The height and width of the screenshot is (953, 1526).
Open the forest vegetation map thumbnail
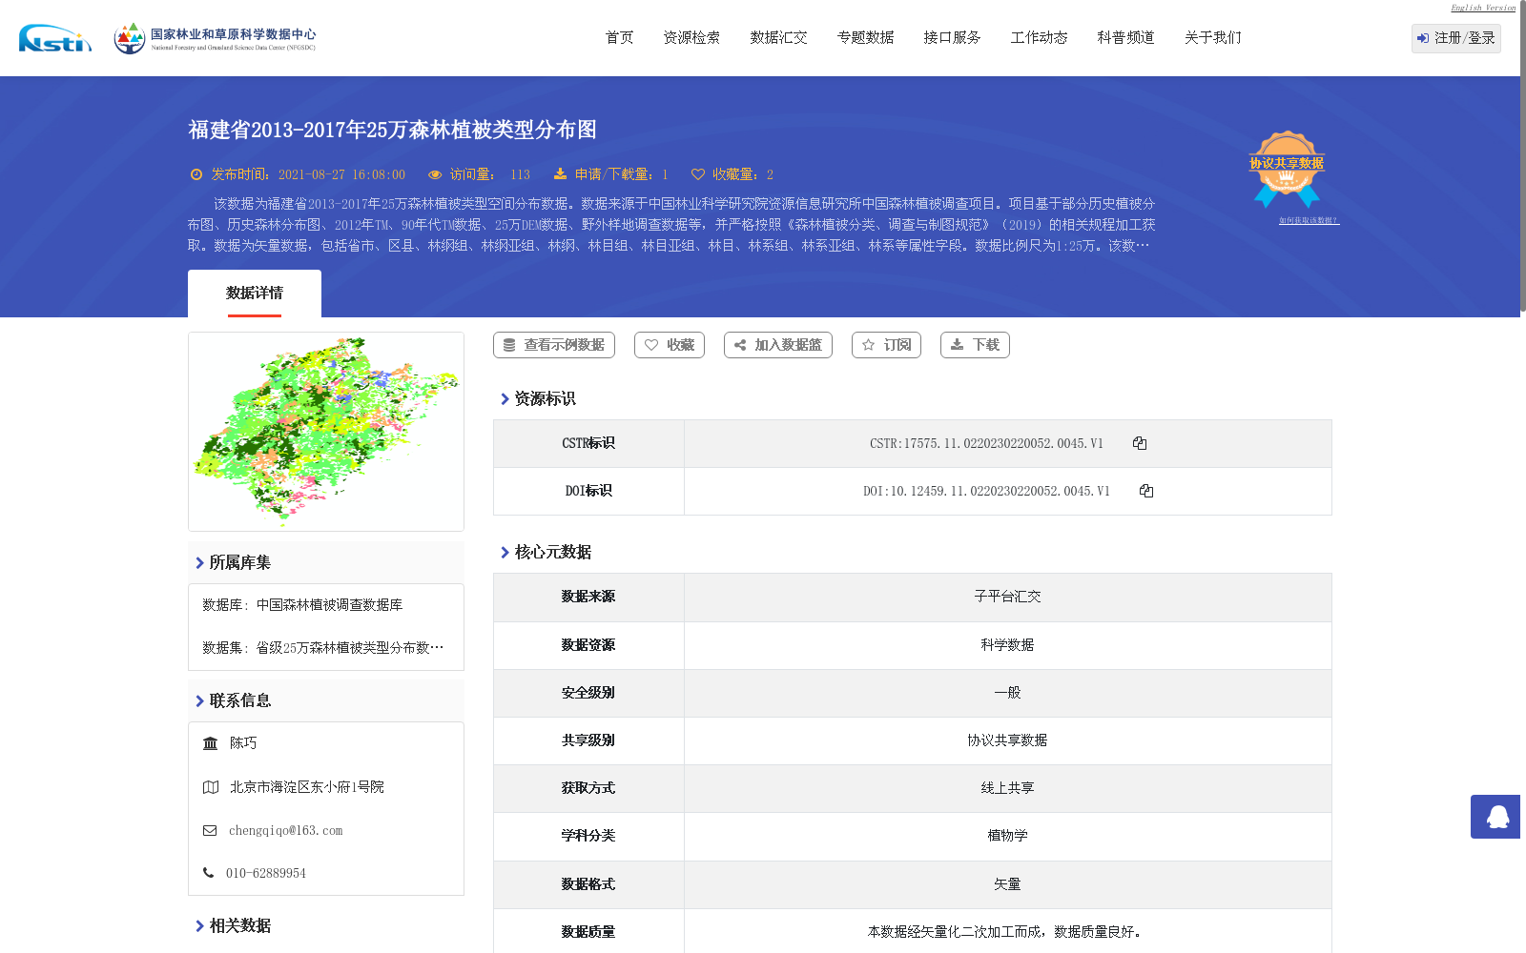coord(326,432)
